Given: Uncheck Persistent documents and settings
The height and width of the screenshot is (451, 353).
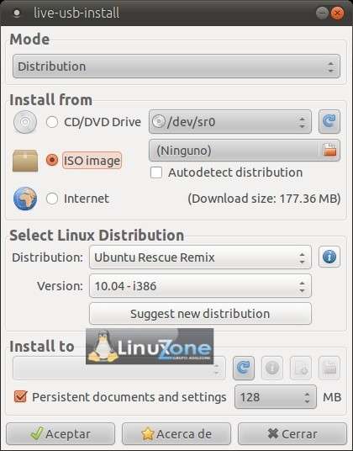Looking at the screenshot, I should click(20, 396).
